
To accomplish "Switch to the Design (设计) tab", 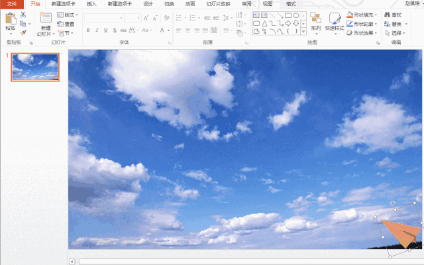I will 148,4.
